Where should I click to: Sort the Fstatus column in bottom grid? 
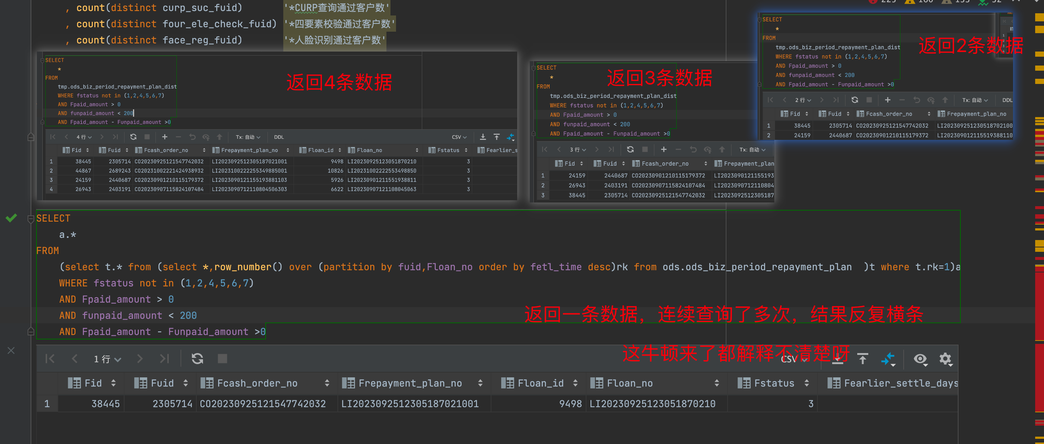tap(807, 383)
